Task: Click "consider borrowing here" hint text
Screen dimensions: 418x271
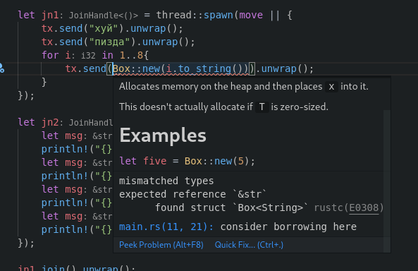Action: click(x=288, y=227)
